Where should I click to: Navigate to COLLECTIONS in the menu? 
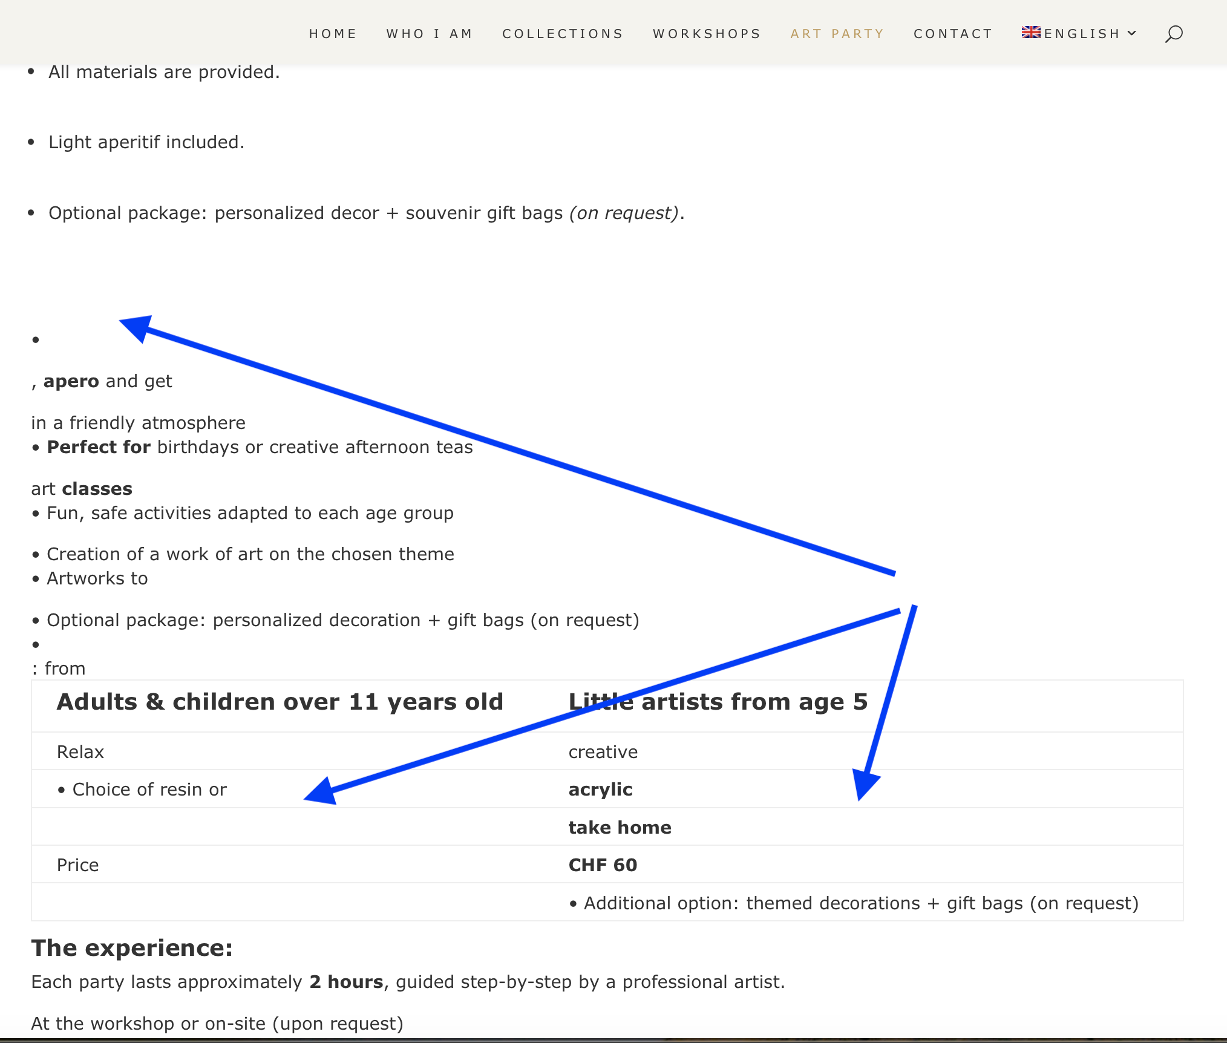tap(563, 34)
